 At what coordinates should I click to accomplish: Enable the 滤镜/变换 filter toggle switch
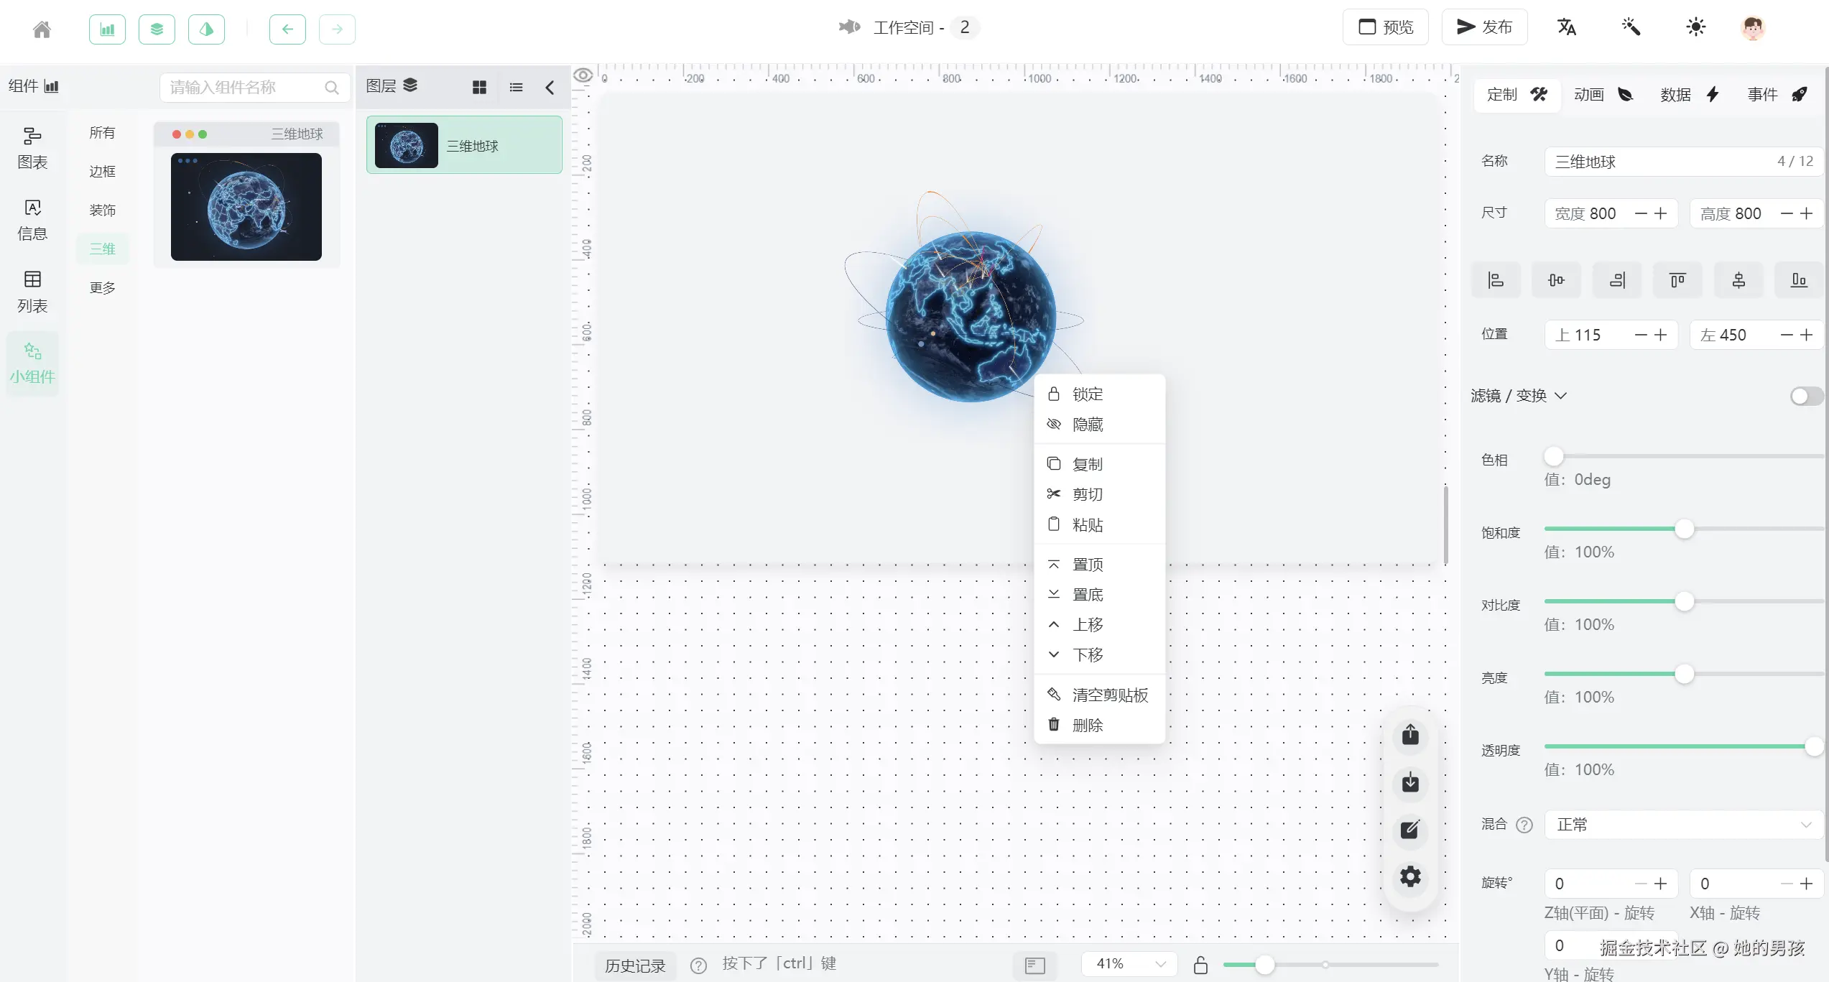[1804, 396]
